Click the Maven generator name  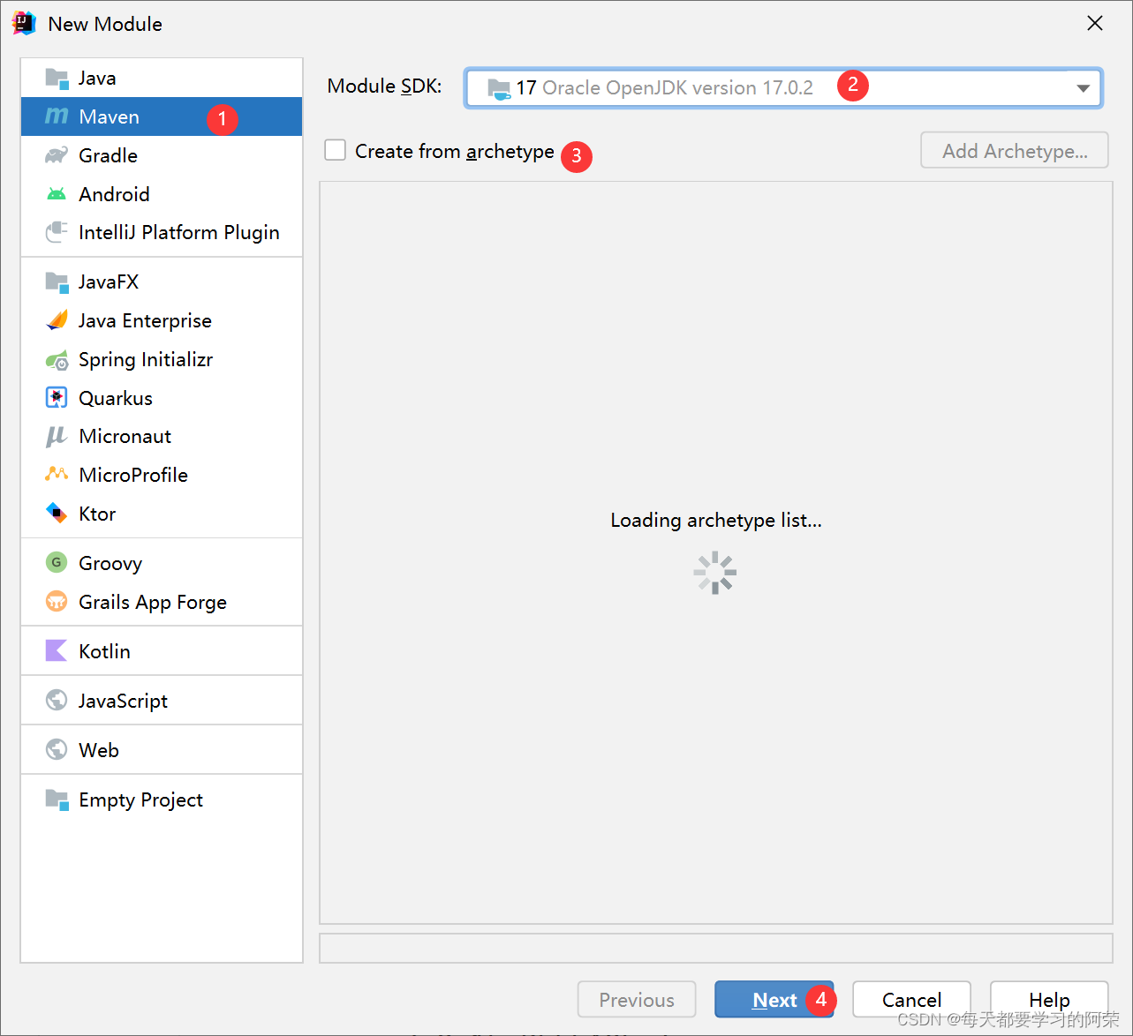pos(109,116)
